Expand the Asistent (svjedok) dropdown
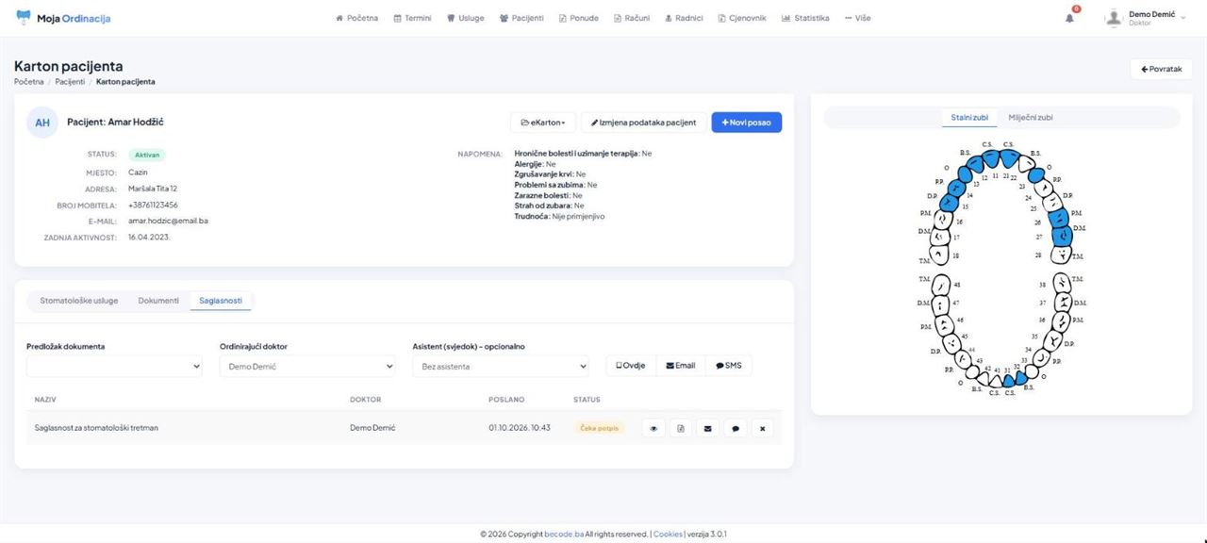 tap(500, 366)
